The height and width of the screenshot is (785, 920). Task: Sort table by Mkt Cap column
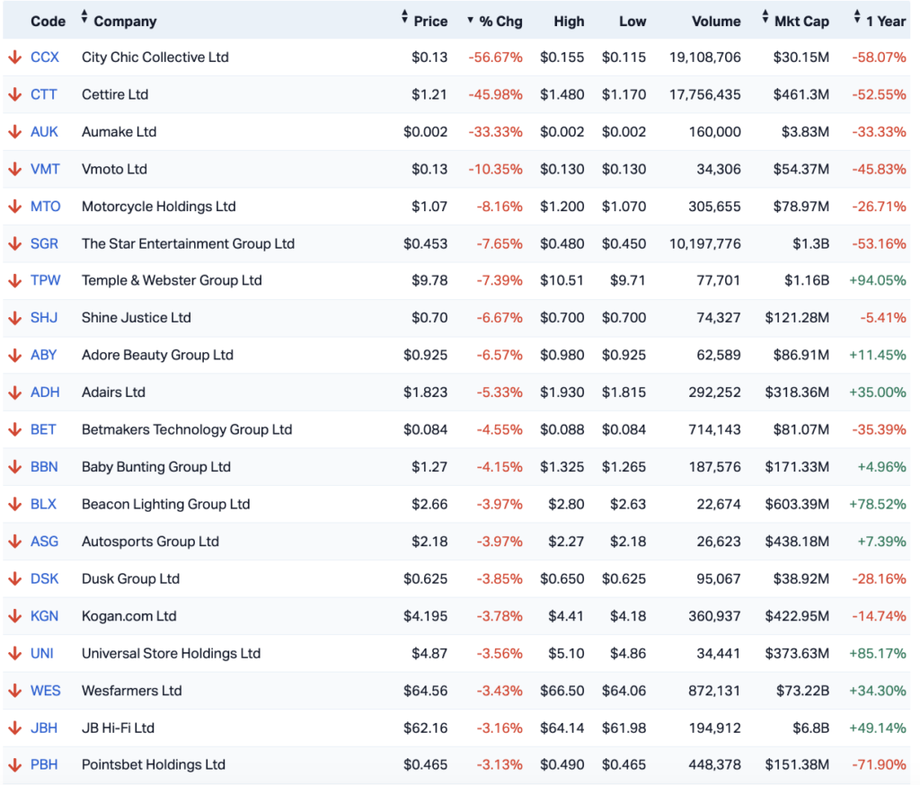tap(796, 22)
